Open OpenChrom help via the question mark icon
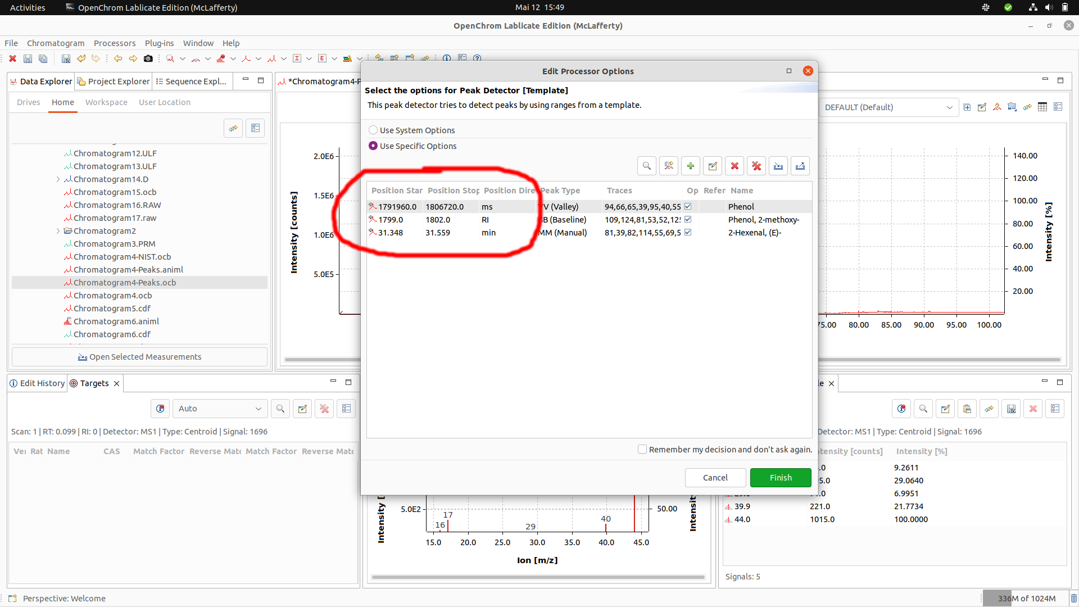The height and width of the screenshot is (607, 1079). coord(477,58)
